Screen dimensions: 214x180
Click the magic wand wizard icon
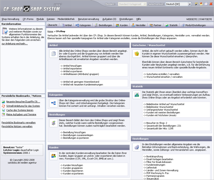(x=196, y=4)
